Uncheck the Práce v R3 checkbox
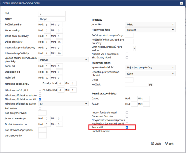This screenshot has height=153, width=186. pyautogui.click(x=127, y=127)
